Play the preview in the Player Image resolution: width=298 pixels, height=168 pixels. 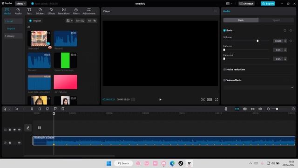[x=160, y=99]
